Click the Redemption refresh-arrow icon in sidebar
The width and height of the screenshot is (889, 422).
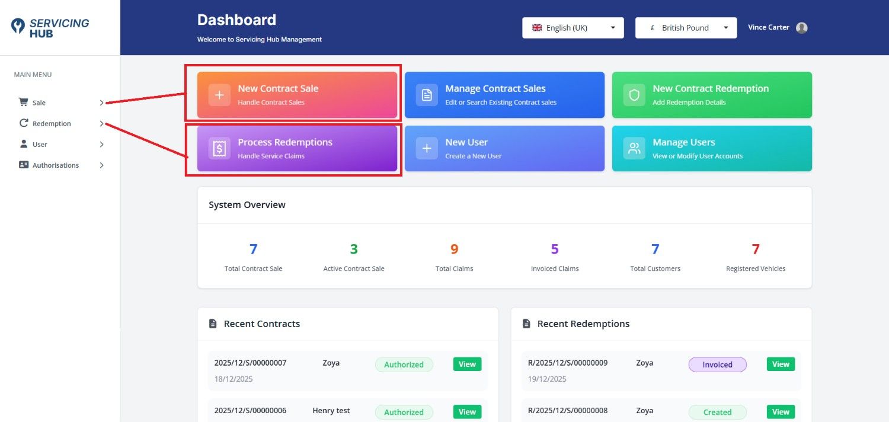coord(24,123)
